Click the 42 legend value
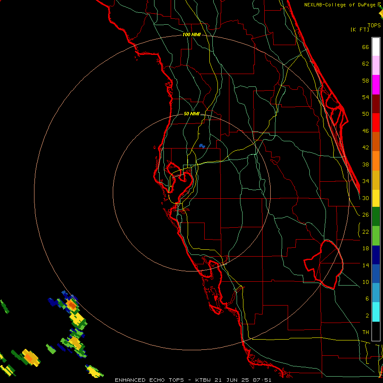Viewport: 383px width, 383px height. click(366, 148)
